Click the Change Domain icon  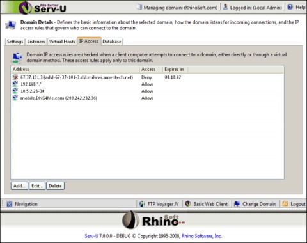[x=237, y=203]
